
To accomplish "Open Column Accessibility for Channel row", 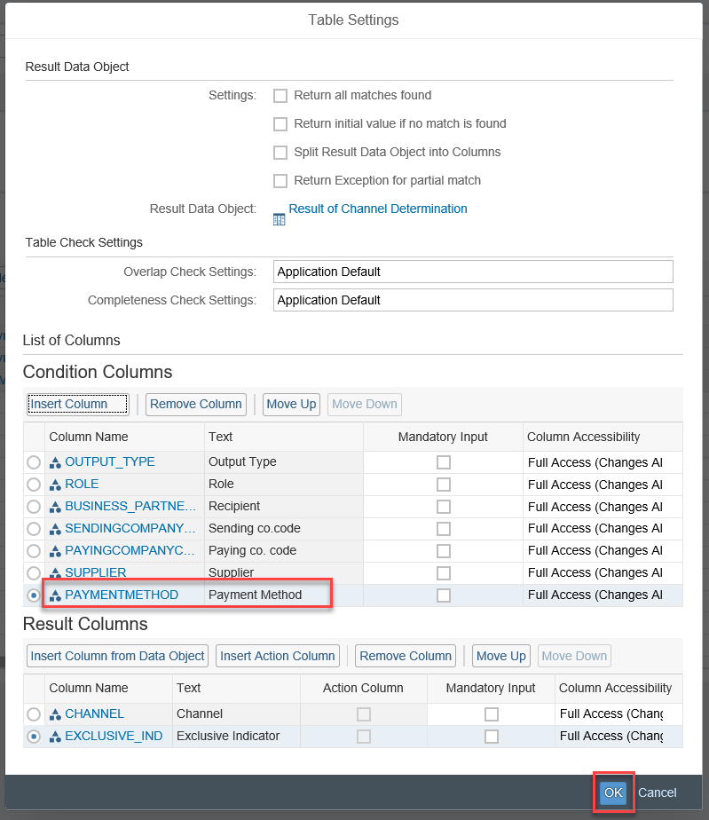I will coord(619,714).
